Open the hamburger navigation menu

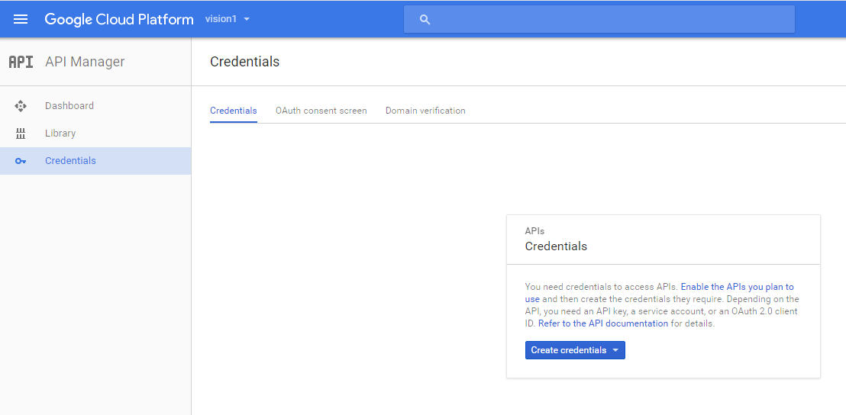(x=21, y=19)
